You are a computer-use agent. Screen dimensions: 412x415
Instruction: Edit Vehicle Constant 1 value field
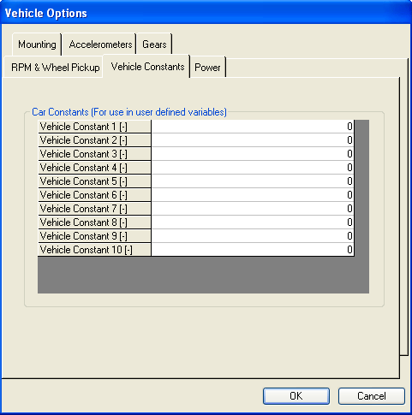253,127
